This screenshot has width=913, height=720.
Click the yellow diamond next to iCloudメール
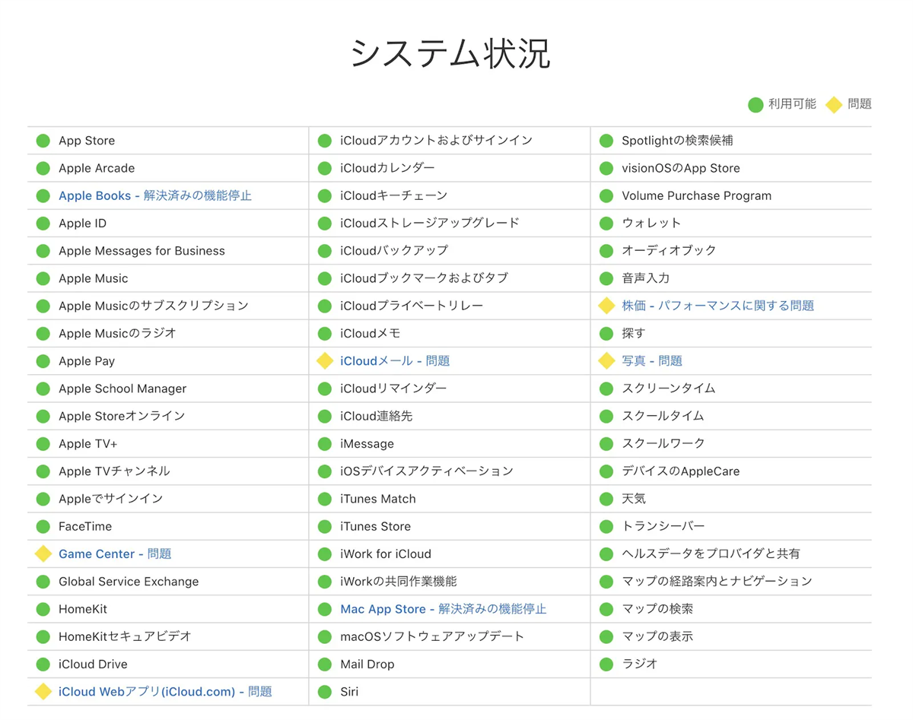click(325, 361)
